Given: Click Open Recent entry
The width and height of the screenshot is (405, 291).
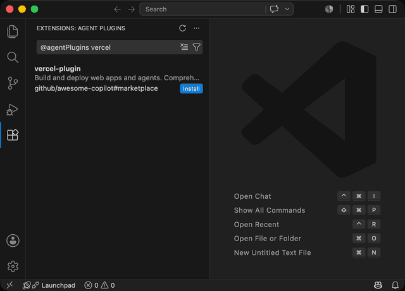Looking at the screenshot, I should pyautogui.click(x=256, y=225).
